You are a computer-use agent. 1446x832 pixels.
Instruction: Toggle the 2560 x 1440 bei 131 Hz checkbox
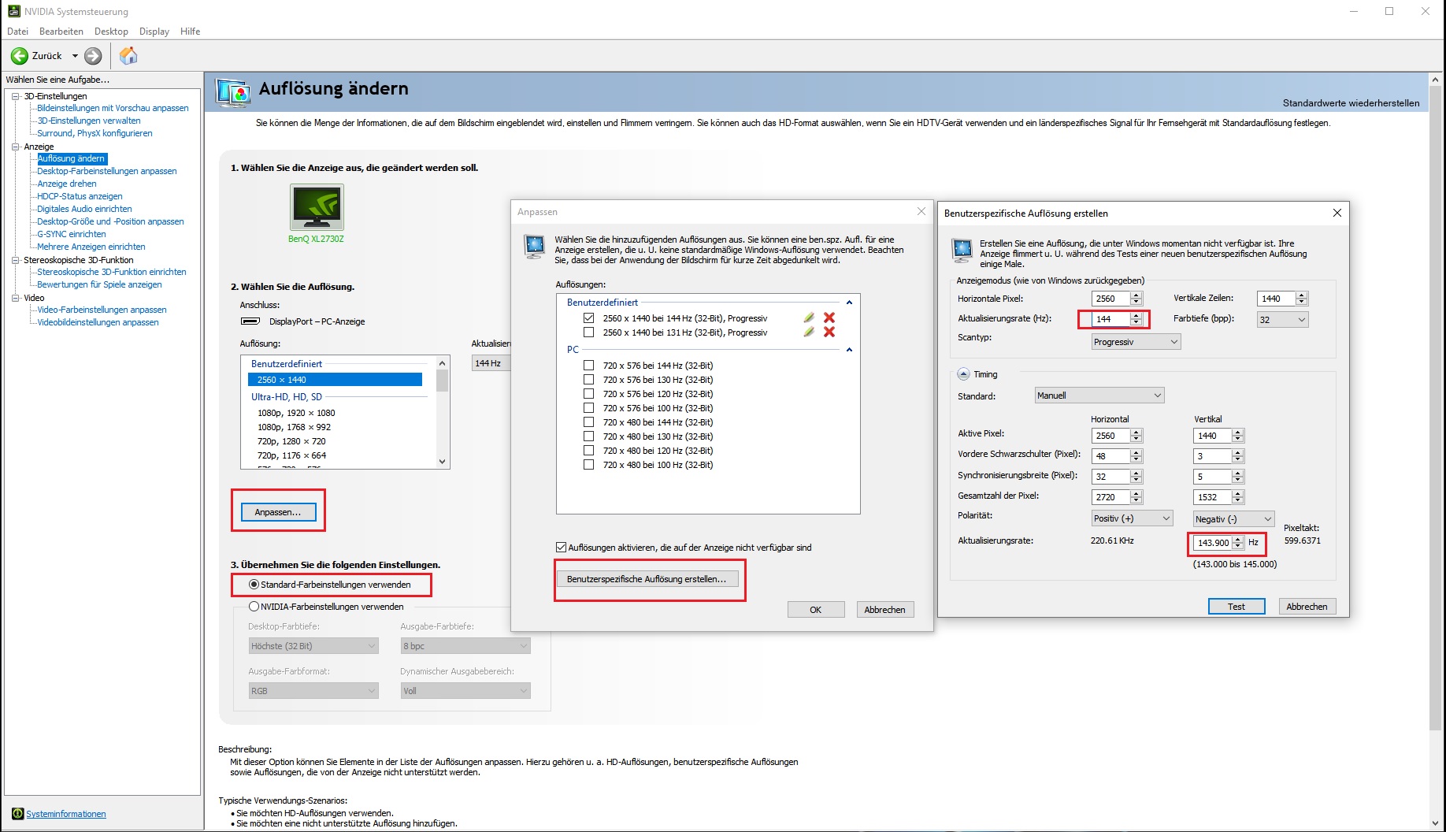click(588, 332)
